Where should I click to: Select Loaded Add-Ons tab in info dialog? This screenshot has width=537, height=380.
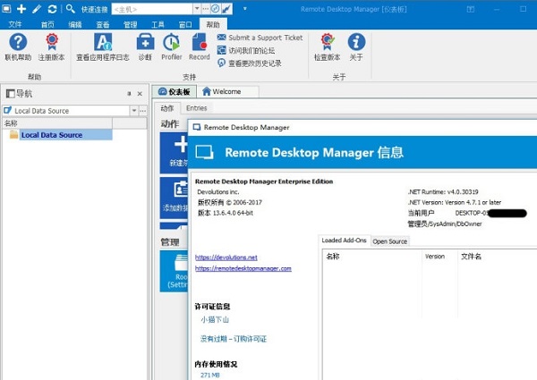tap(344, 241)
